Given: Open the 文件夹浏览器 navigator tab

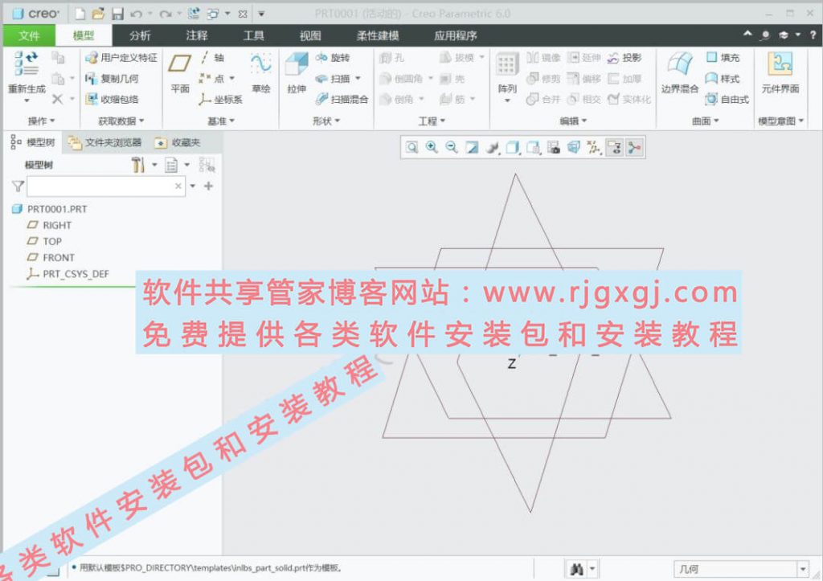Looking at the screenshot, I should pos(105,143).
